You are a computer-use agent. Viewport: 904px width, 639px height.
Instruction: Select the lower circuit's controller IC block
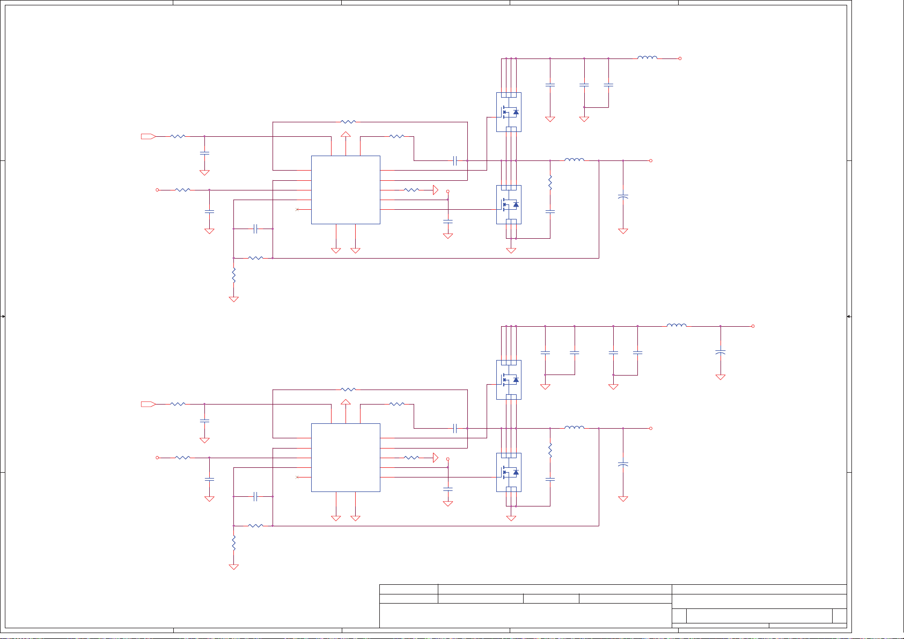(346, 457)
